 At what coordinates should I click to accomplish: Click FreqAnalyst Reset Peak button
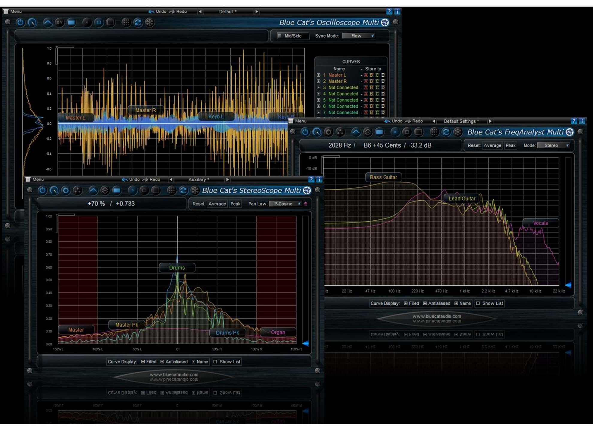coord(511,145)
